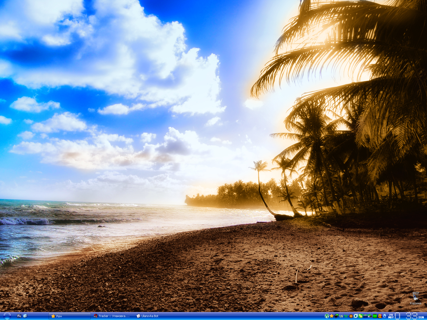Viewport: 427px width, 320px height.
Task: Open the orange gear wheel tray icon
Action: coord(351,316)
